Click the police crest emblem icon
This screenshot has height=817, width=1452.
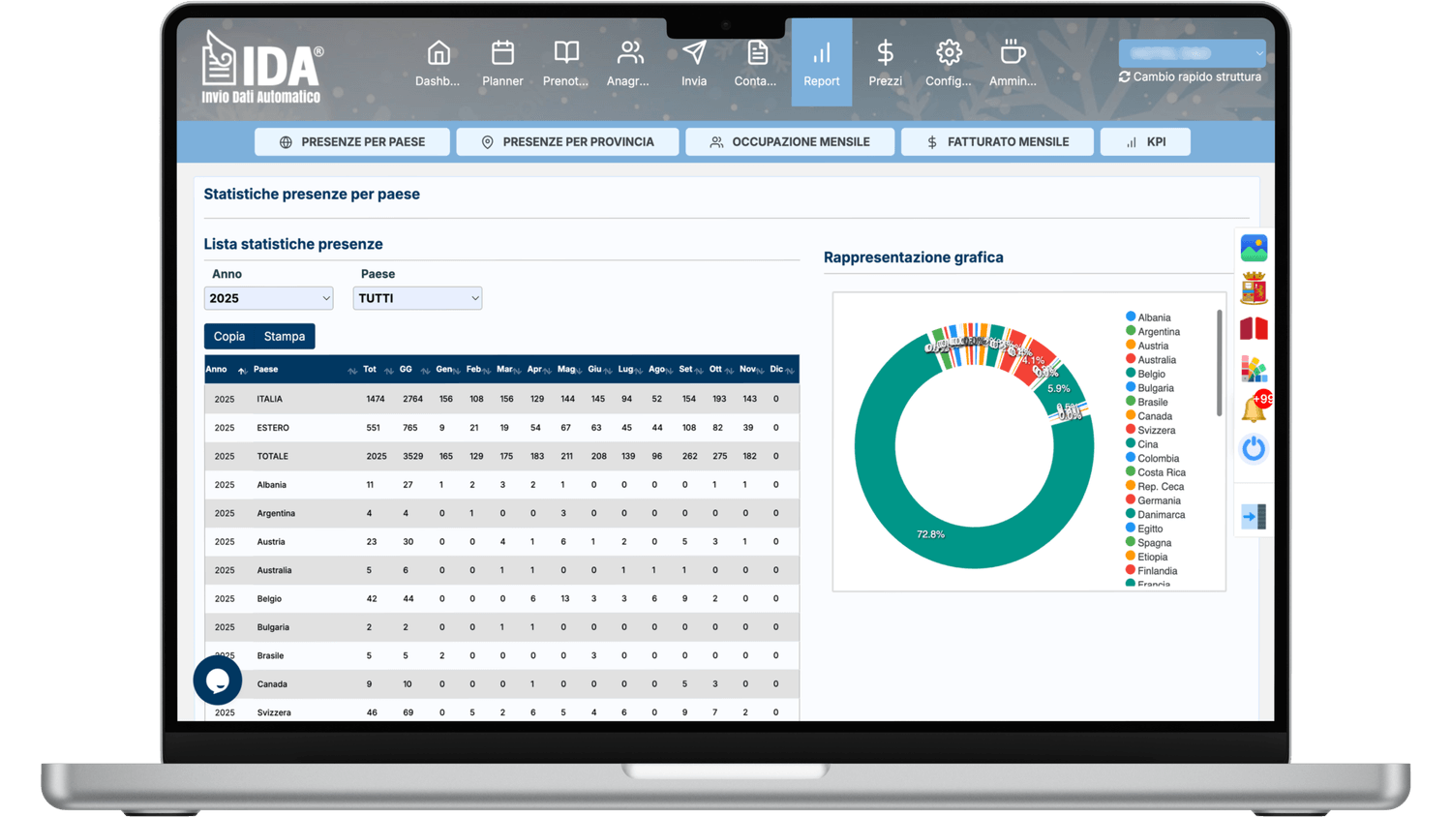[1254, 288]
